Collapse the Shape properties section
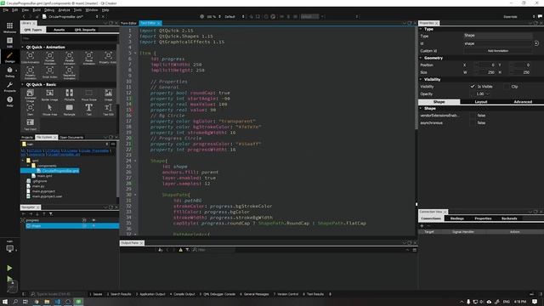 coord(421,108)
